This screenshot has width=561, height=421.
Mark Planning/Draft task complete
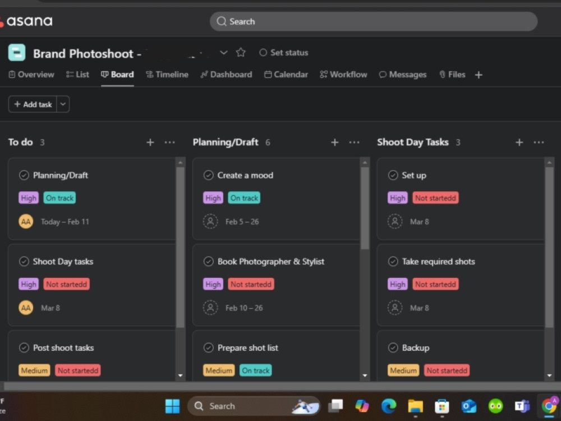(x=24, y=175)
